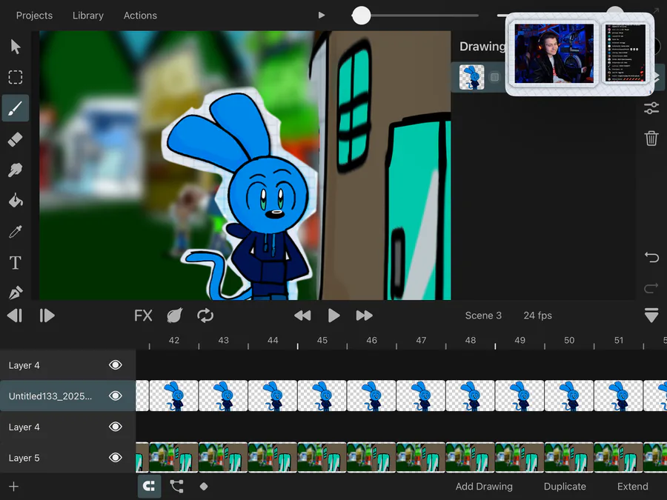
Task: Add a keyframe with diamond icon
Action: pos(204,486)
